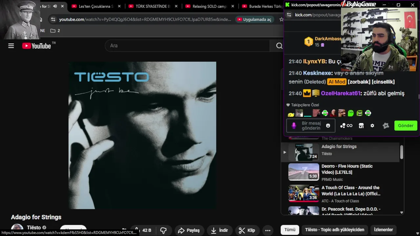
Task: Open Adagio for Strings playlist item
Action: click(x=340, y=152)
